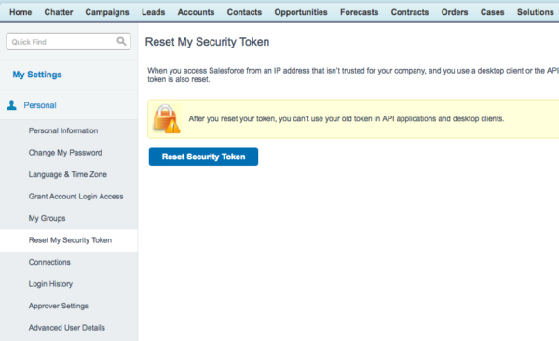The image size is (559, 341).
Task: Click the padlock warning icon
Action: (167, 118)
